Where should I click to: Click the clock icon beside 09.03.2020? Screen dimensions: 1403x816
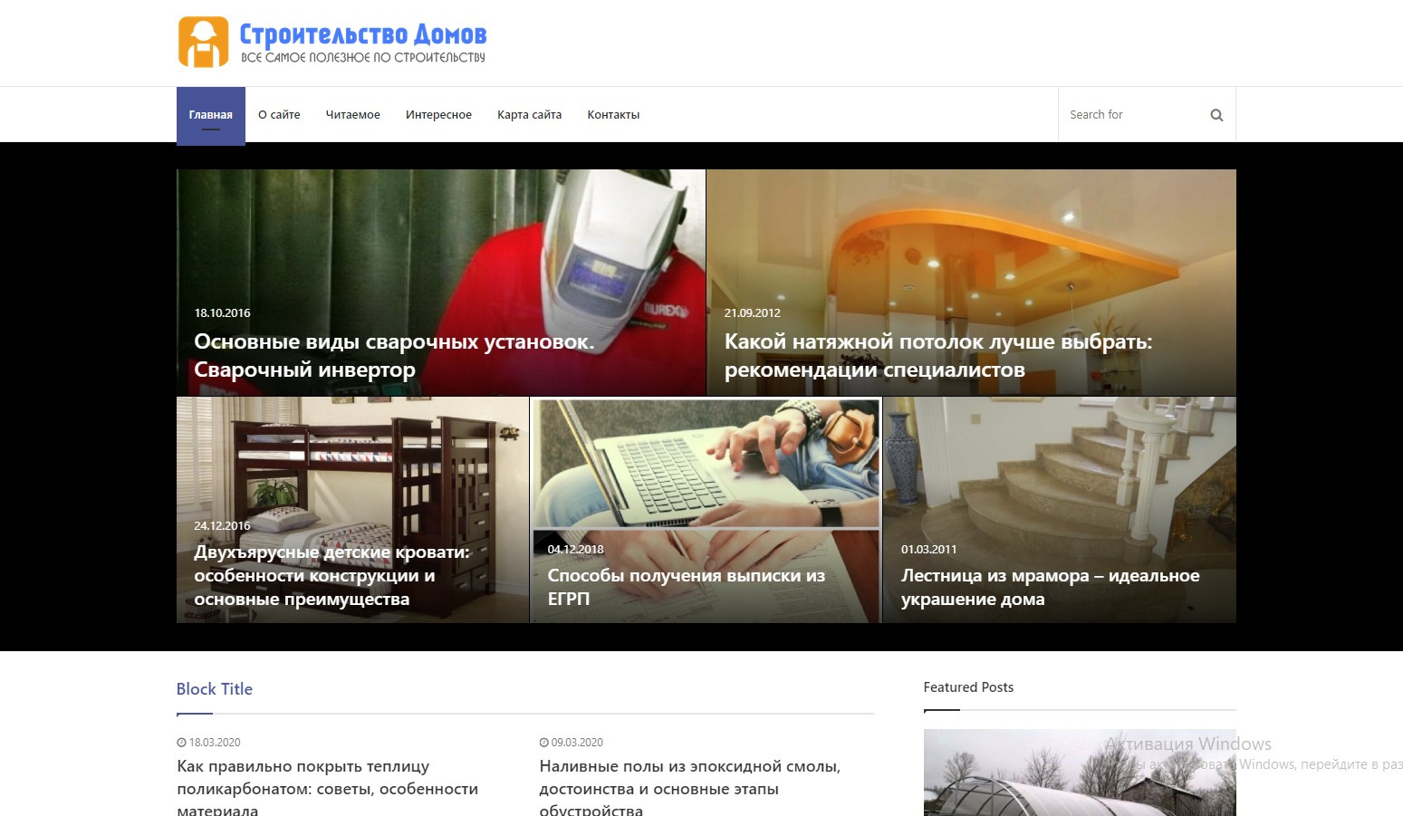(543, 743)
